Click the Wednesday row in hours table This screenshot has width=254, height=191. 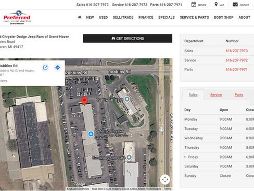[x=218, y=138]
